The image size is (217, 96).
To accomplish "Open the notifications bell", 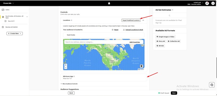I will (x=207, y=3).
